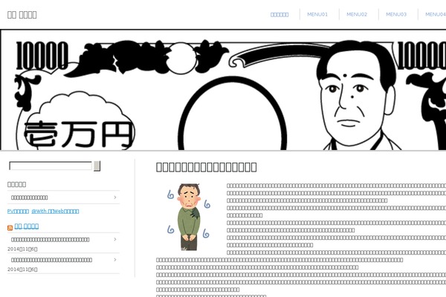Screen dimensions: 446x297
Task: Click chevron of second feed entry
Action: pos(115,260)
